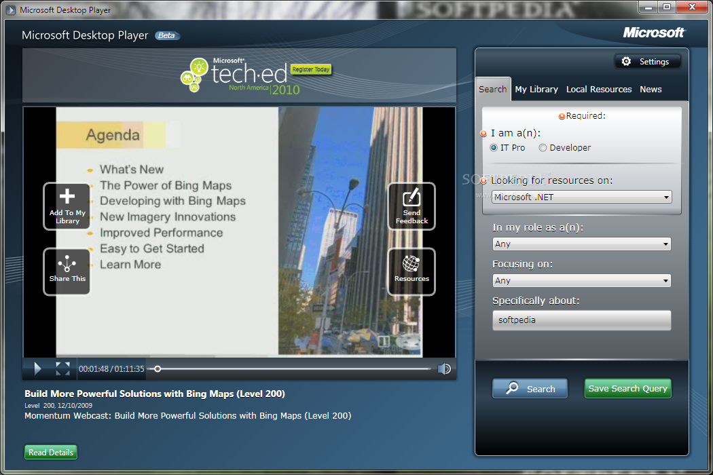Click the Search button with magnifier

click(x=530, y=389)
